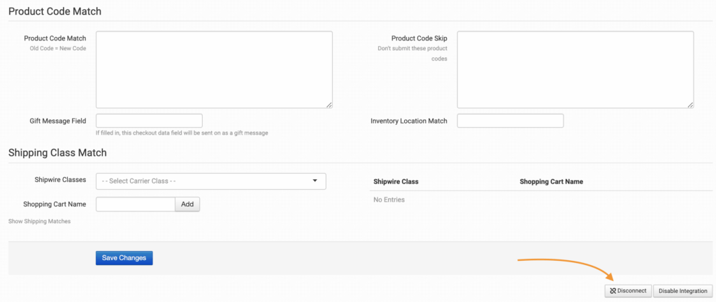Click the Add button beside Shopping Cart Name
This screenshot has width=716, height=302.
tap(187, 204)
